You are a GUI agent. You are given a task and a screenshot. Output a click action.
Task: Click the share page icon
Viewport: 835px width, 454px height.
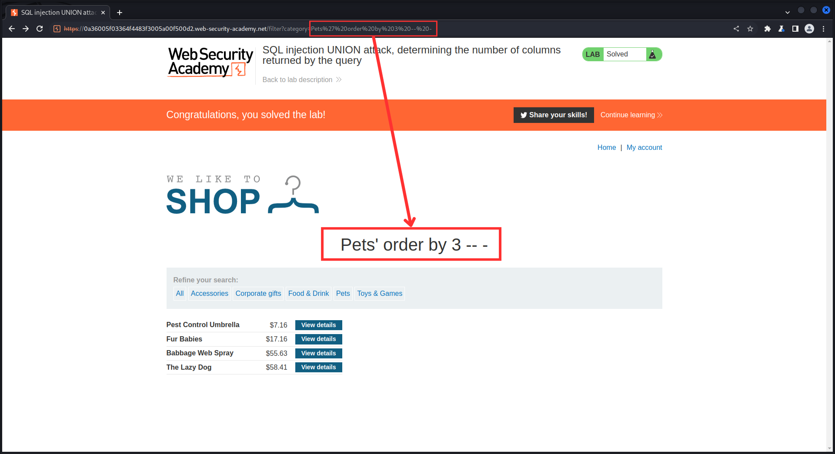tap(736, 29)
